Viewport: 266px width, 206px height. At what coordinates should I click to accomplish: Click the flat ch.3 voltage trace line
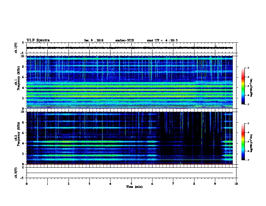click(130, 173)
